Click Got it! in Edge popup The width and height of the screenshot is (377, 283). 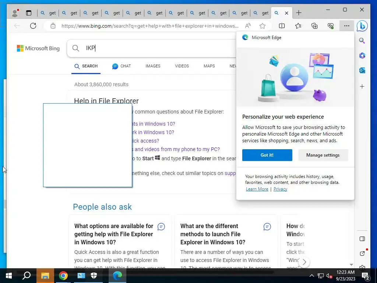click(x=267, y=155)
